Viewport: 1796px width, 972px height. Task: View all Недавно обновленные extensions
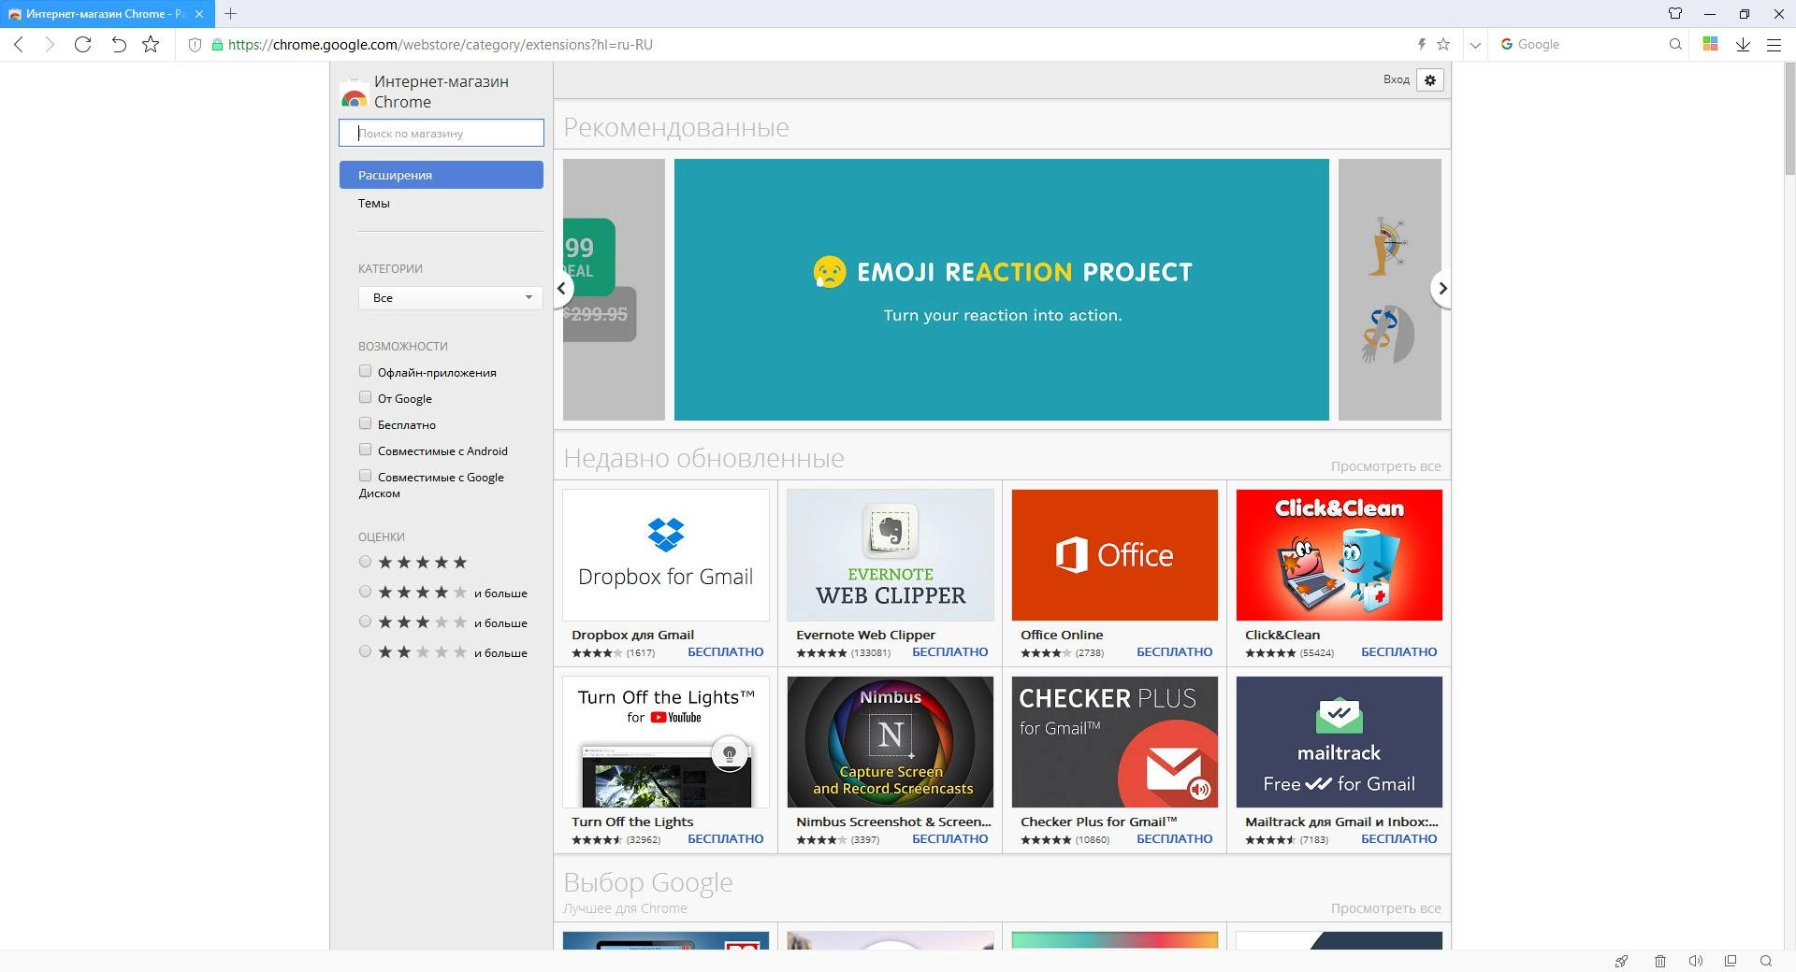pos(1385,466)
